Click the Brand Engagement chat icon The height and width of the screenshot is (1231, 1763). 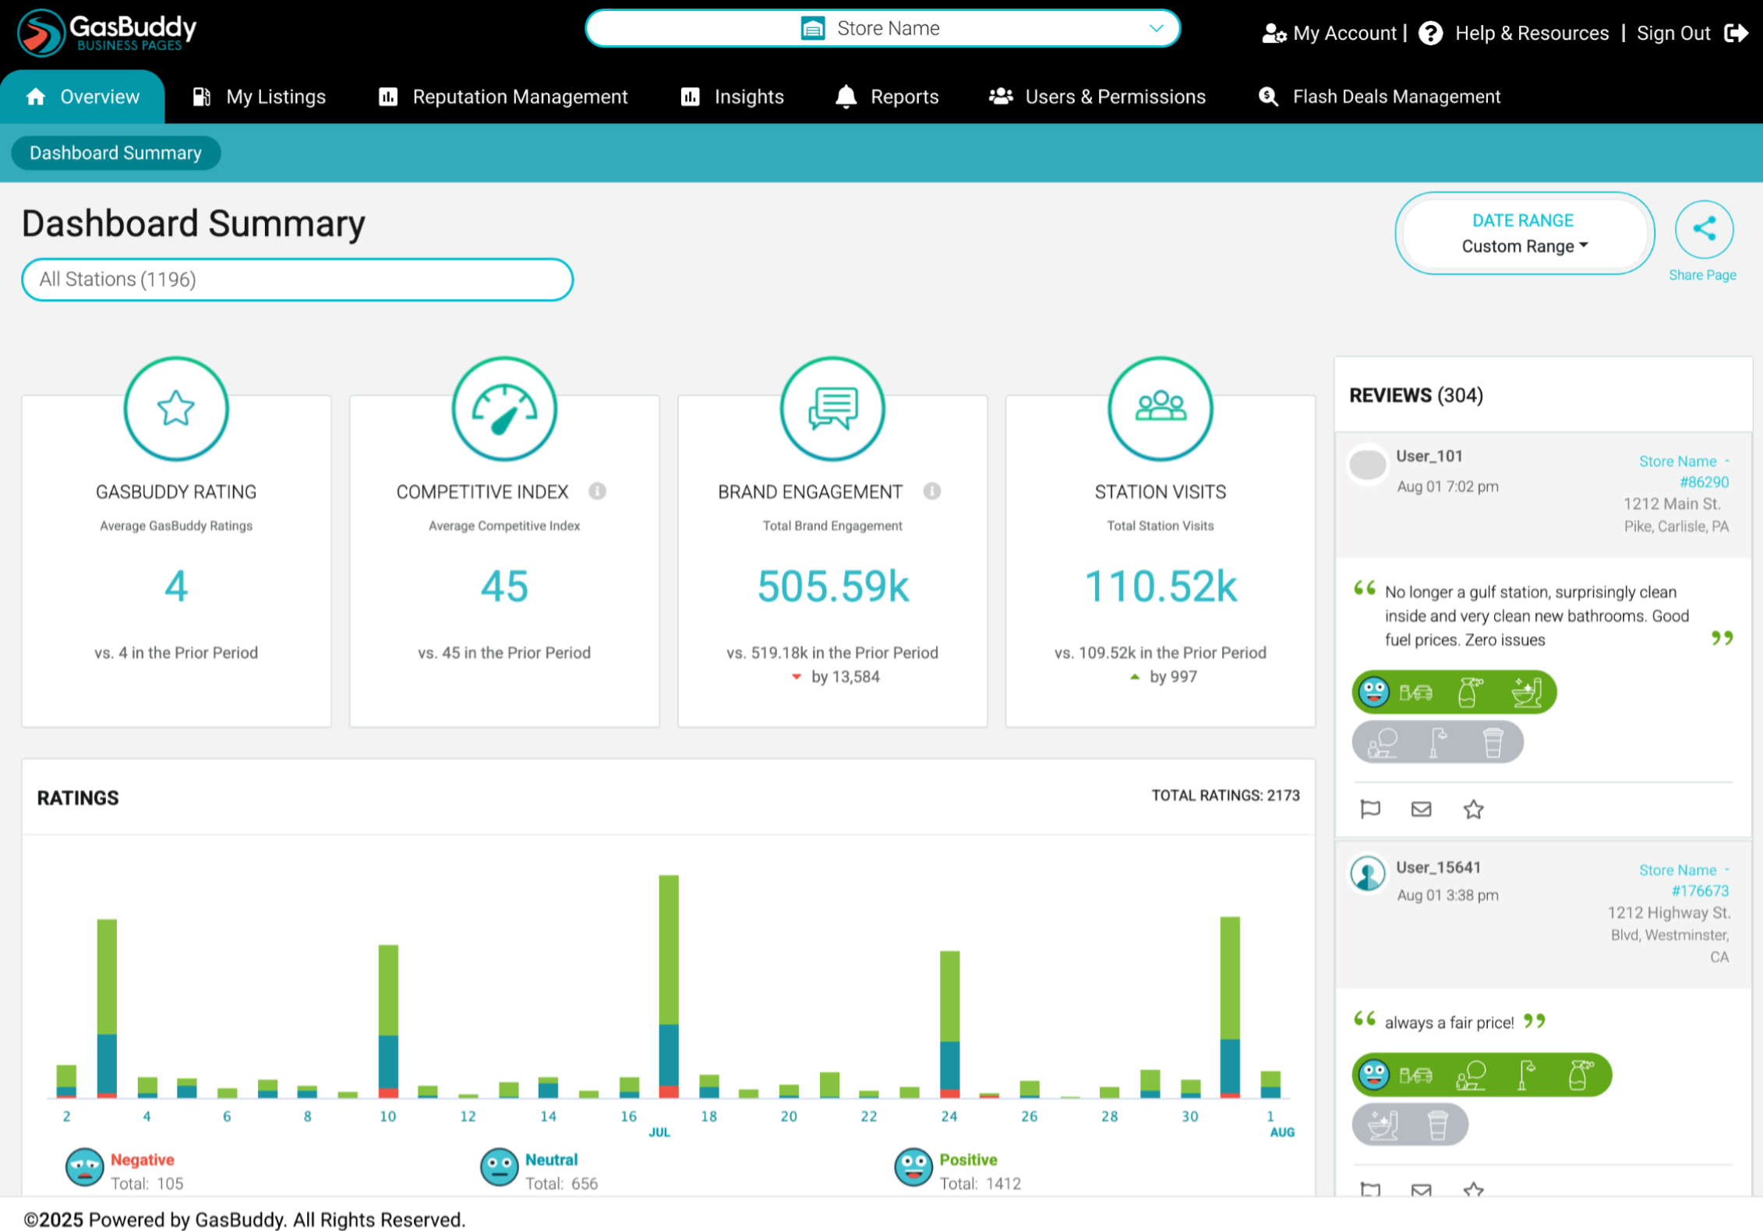[832, 408]
